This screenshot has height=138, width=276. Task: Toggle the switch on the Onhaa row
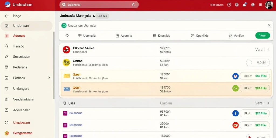coord(258,63)
